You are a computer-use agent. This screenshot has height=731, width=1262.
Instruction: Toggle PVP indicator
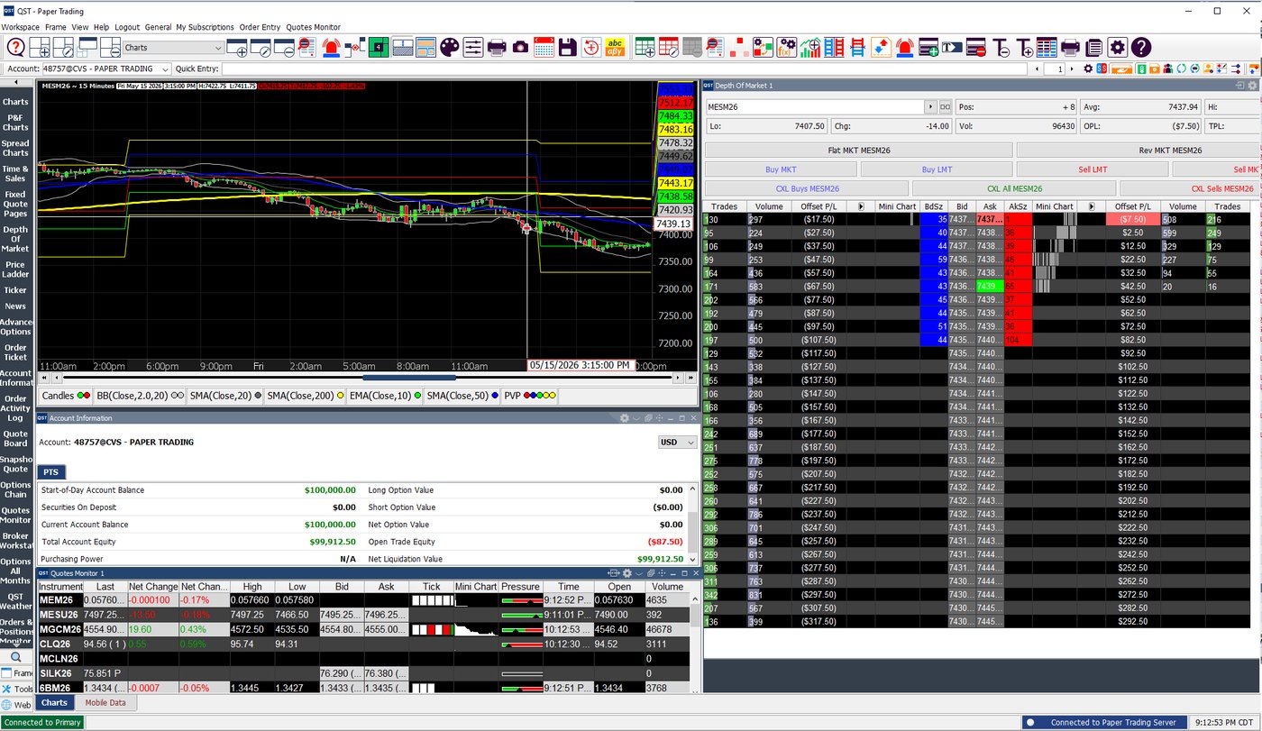[530, 396]
